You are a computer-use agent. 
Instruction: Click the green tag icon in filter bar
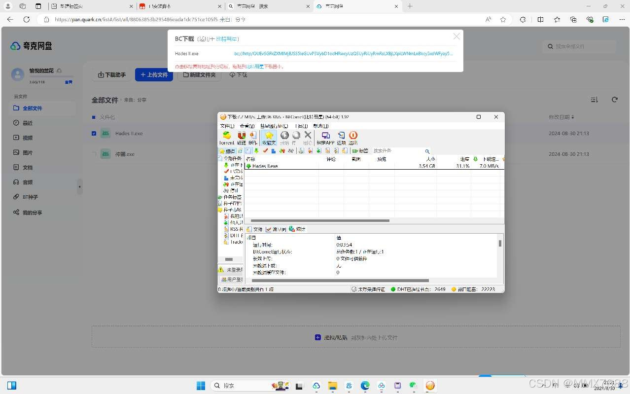click(355, 151)
